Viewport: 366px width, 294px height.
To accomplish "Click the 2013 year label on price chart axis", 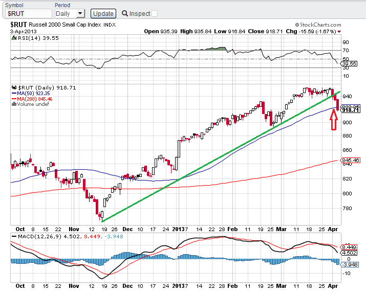I will pos(178,229).
